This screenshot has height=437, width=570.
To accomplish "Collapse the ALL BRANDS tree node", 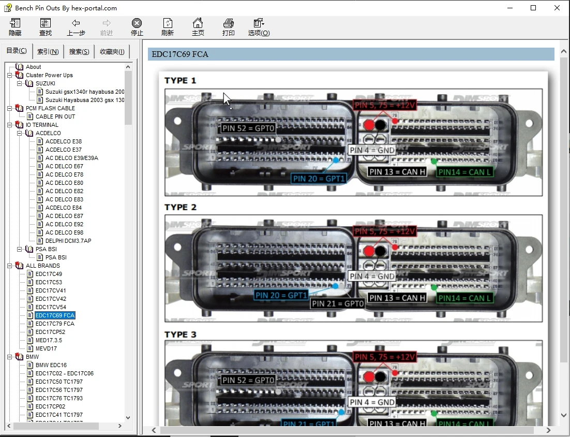I will tap(10, 266).
